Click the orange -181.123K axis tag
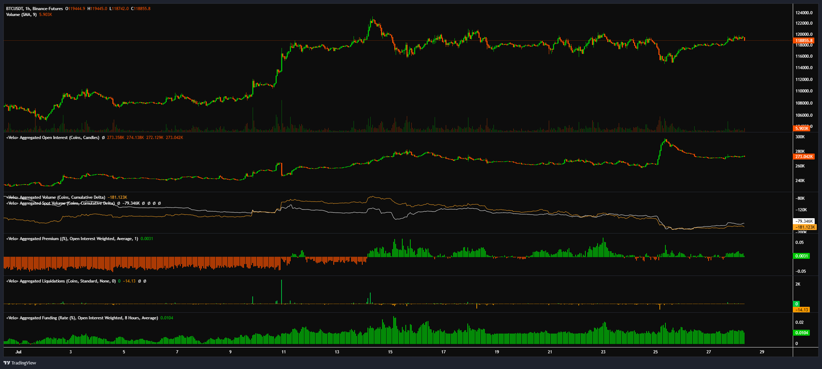822x369 pixels. [805, 227]
